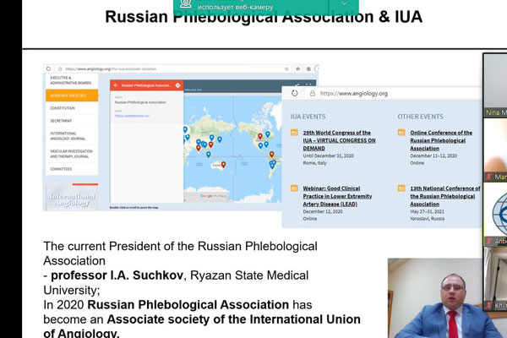Screen dimensions: 507x338
Task: Click calendar icon next to 29th World Congress
Action: 293,133
